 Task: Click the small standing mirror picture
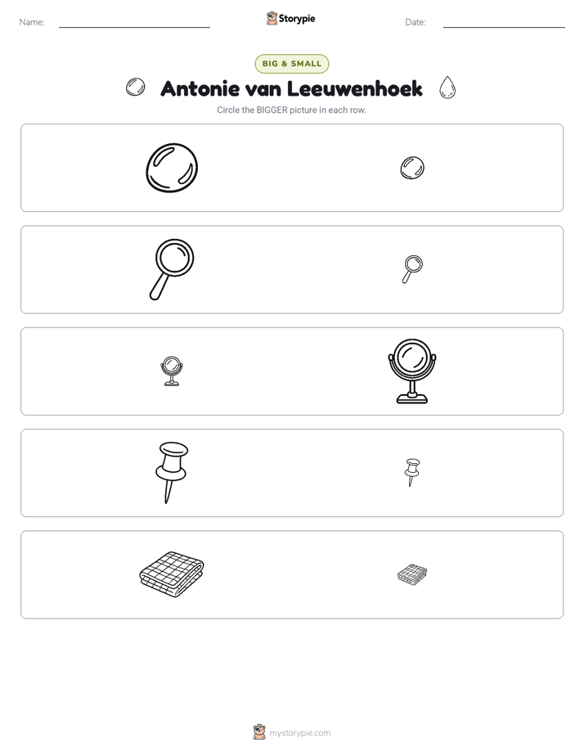pyautogui.click(x=172, y=371)
